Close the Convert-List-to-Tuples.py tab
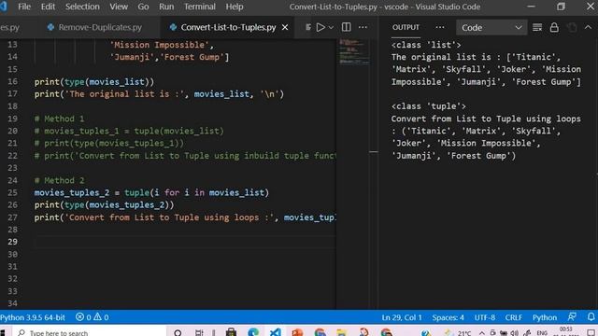Viewport: 598px width, 336px height. (x=285, y=27)
